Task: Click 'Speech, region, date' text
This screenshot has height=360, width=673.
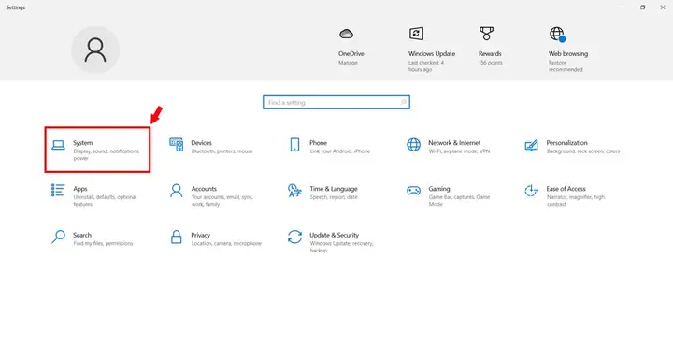Action: click(x=334, y=197)
